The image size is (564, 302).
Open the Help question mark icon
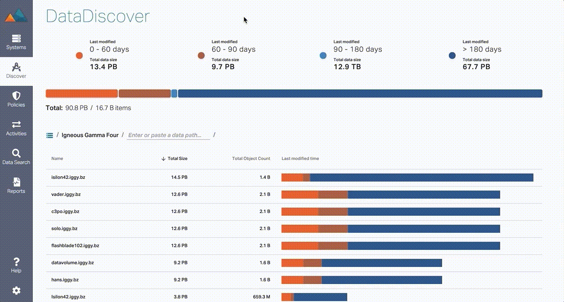click(x=16, y=262)
